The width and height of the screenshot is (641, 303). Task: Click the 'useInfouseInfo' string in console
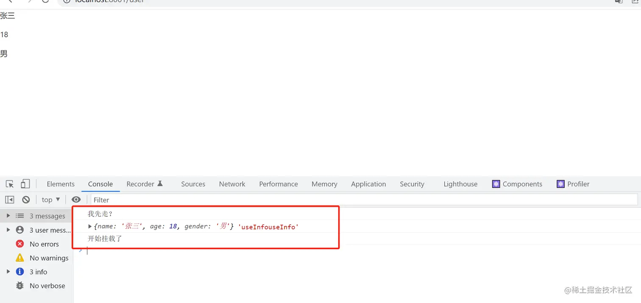(268, 227)
